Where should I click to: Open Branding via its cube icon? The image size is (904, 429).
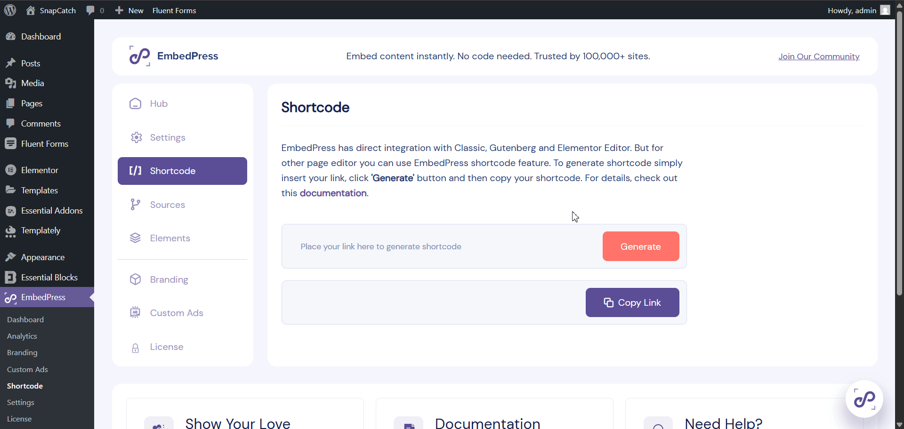coord(135,279)
